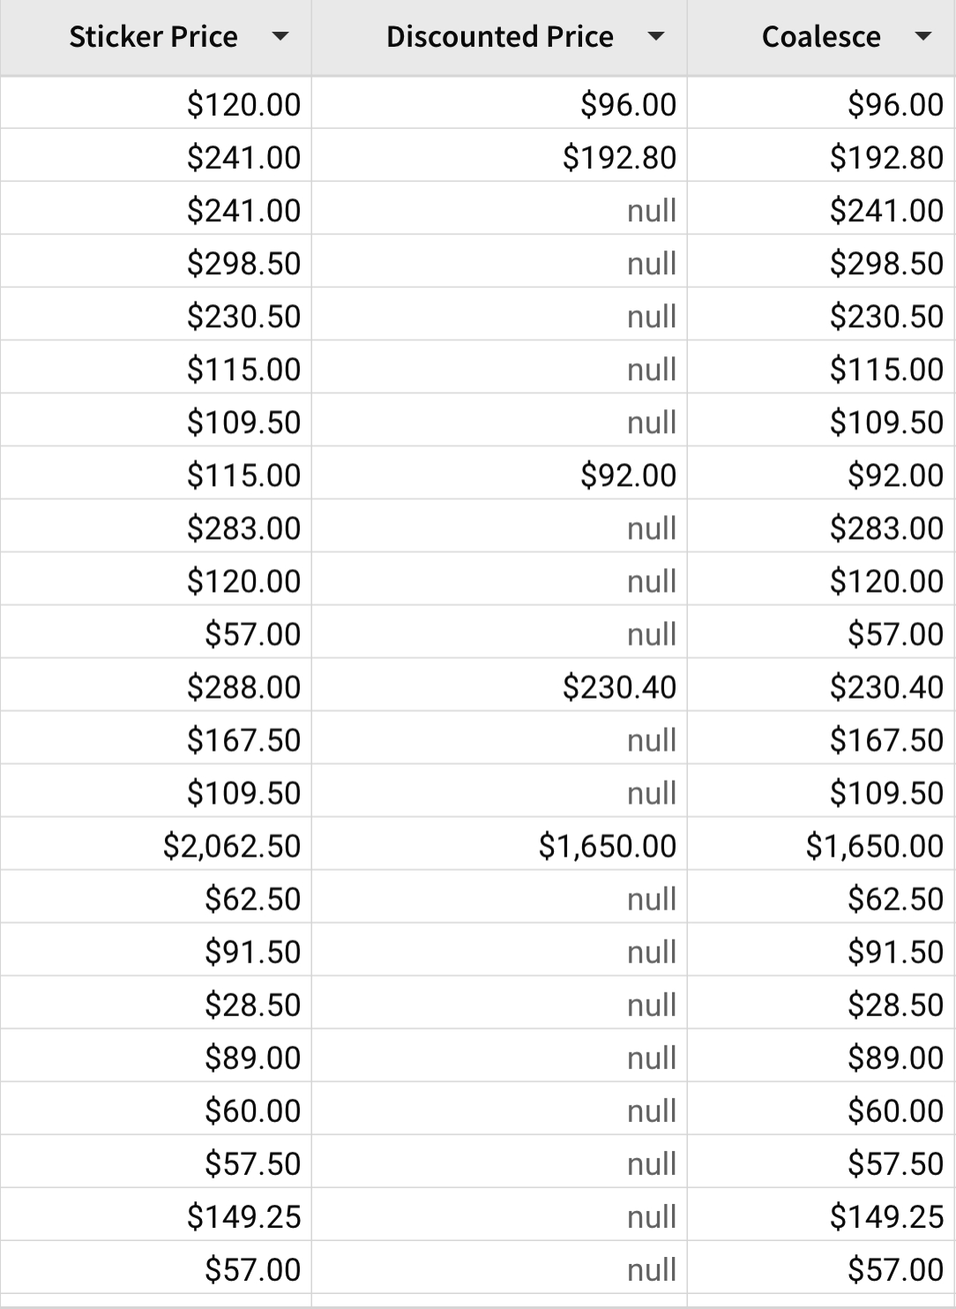Open the Discounted Price column dropdown arrow
This screenshot has width=956, height=1309.
[x=655, y=37]
